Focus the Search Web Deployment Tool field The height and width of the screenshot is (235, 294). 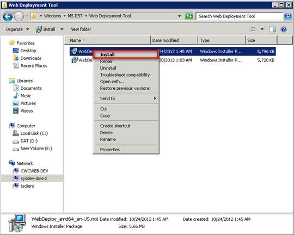[239, 16]
